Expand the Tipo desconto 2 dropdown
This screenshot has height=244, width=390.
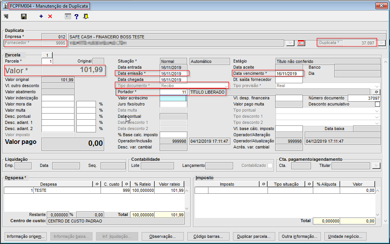point(377,123)
